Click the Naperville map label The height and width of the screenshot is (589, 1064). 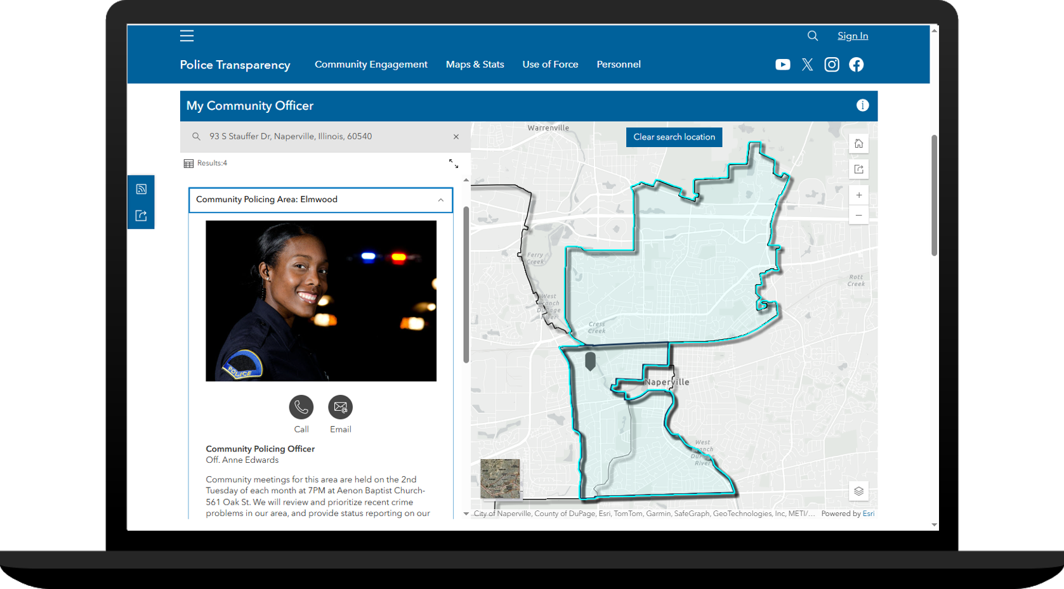pyautogui.click(x=667, y=382)
